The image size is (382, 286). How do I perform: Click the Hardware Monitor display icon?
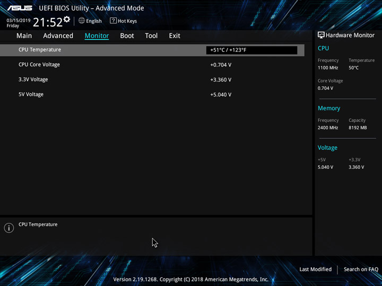click(x=321, y=35)
